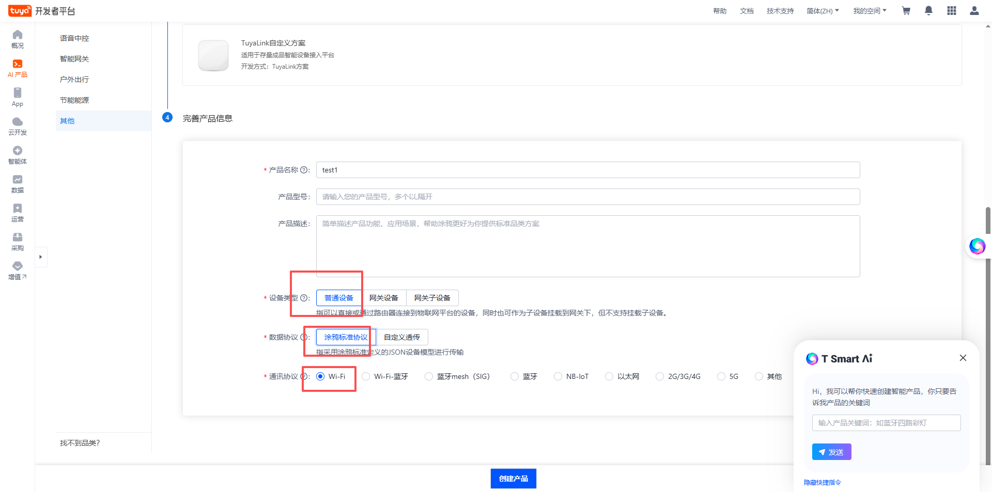Select the 以太网 radio option
The image size is (992, 492).
[x=609, y=376]
